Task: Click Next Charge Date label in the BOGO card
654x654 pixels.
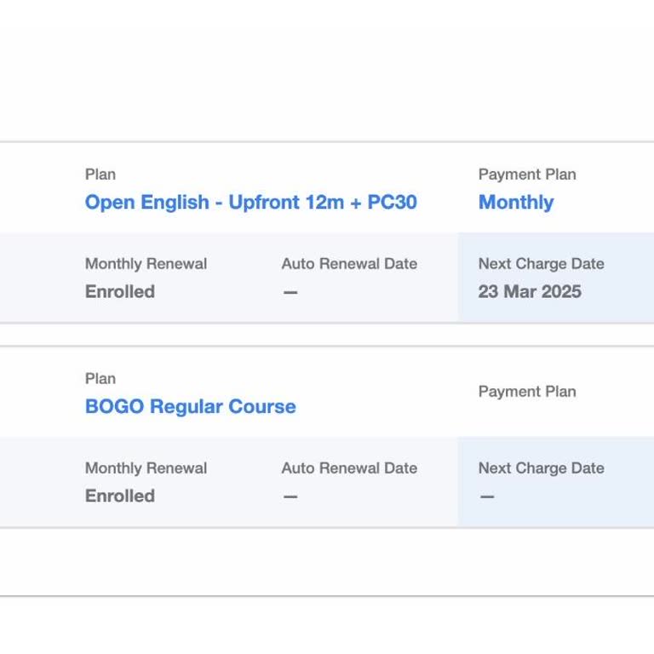Action: point(541,468)
